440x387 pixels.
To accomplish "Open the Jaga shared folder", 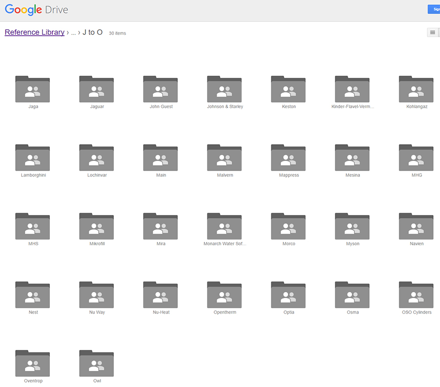I will [x=33, y=90].
